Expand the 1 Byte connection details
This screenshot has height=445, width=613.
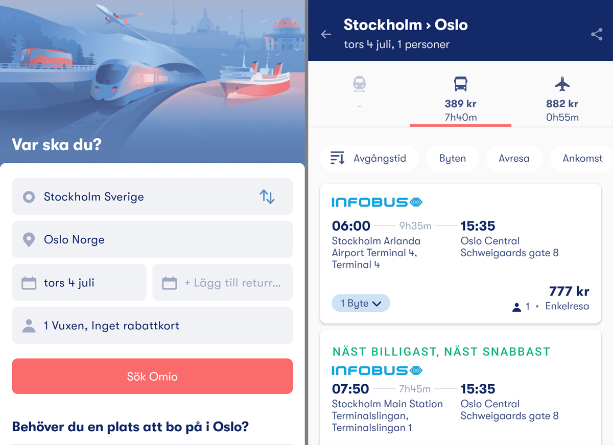pyautogui.click(x=361, y=303)
